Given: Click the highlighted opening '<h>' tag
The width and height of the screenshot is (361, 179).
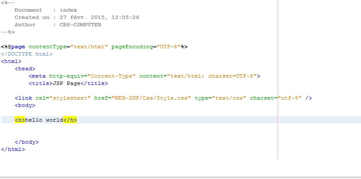Looking at the screenshot, I should pos(20,120).
